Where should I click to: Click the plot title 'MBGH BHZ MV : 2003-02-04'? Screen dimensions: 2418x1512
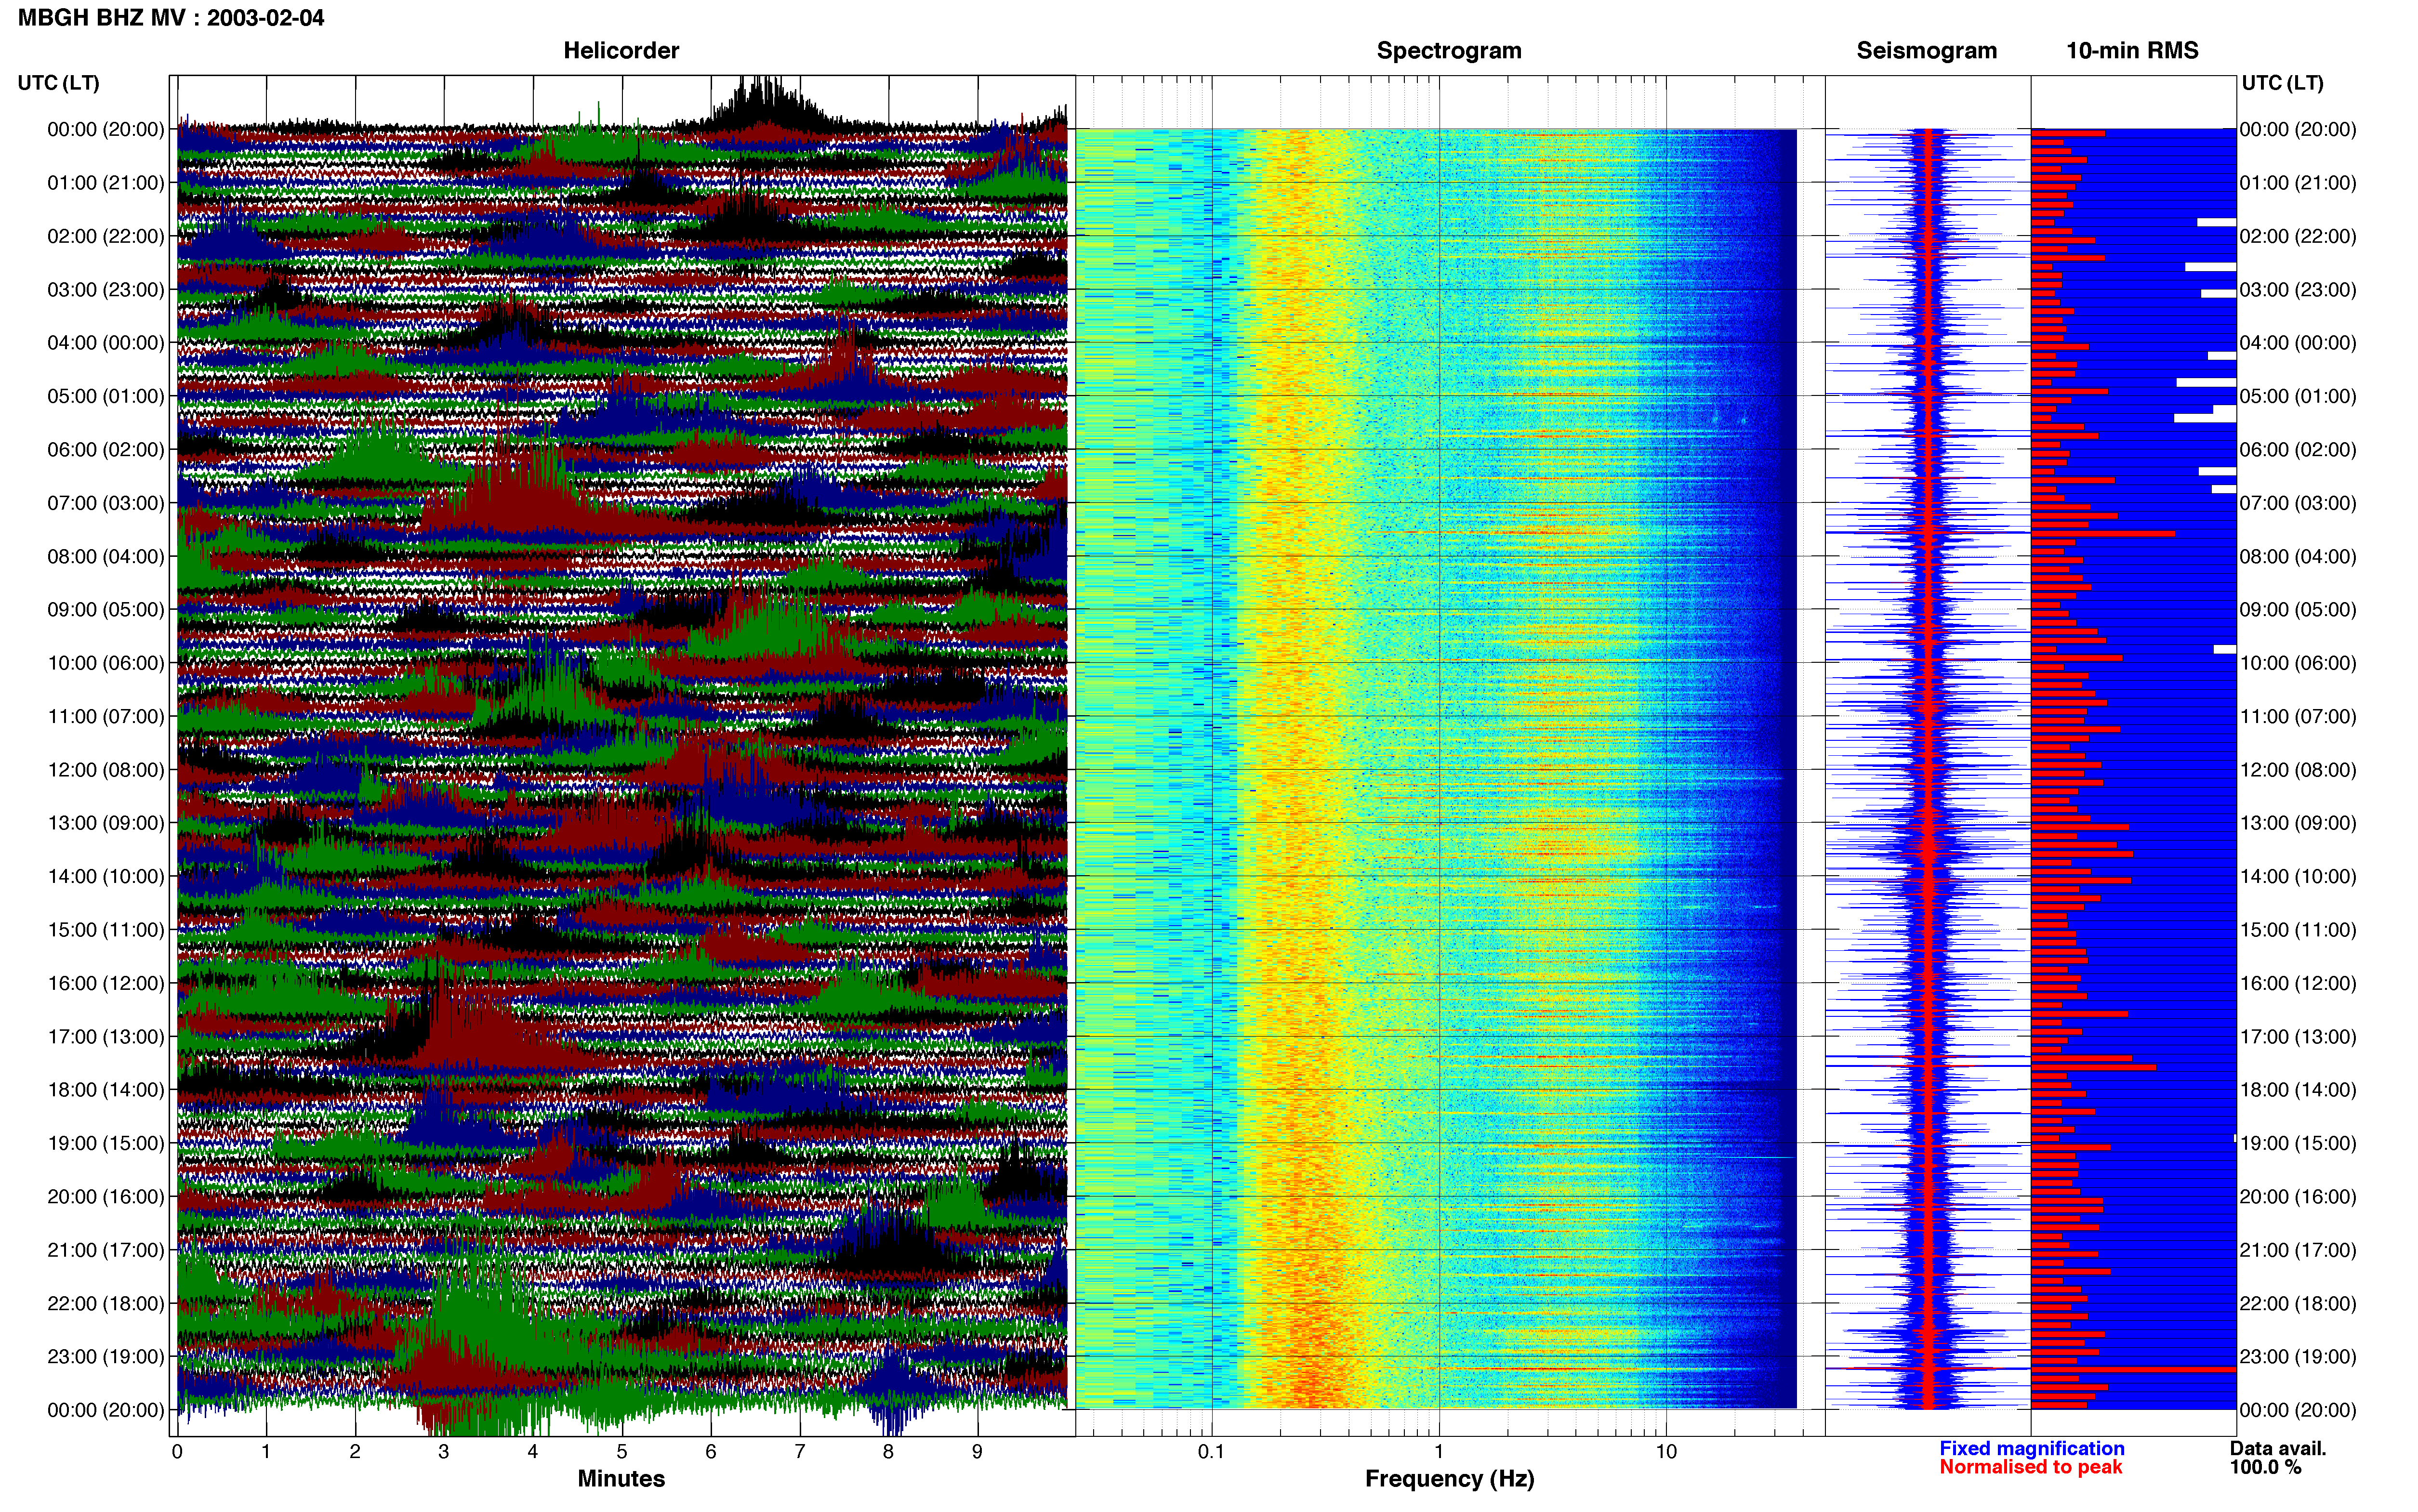pos(171,18)
